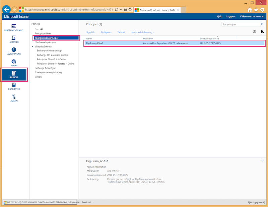Click the browser URL address field
The width and height of the screenshot is (268, 207).
pos(69,10)
